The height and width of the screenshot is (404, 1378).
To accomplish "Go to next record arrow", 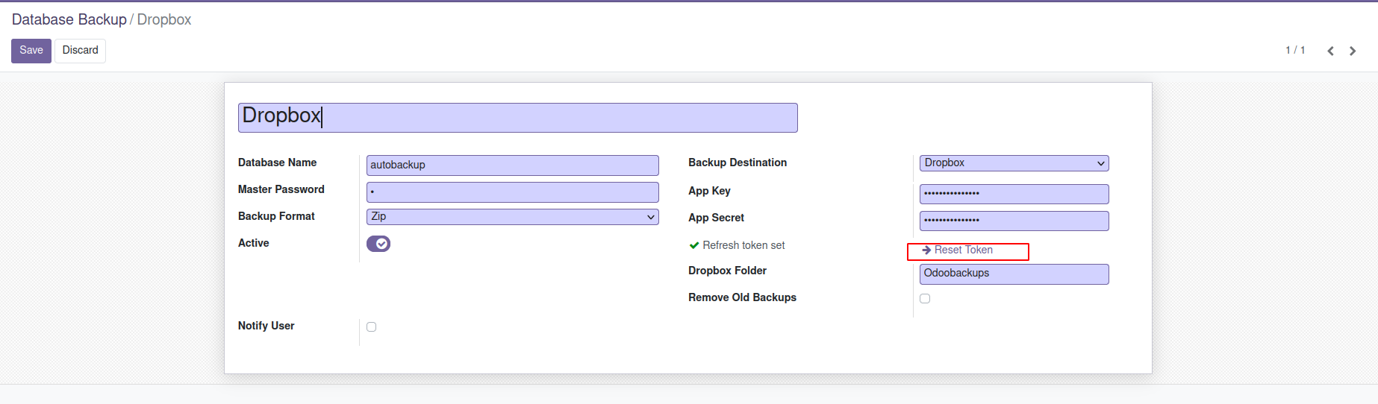I will 1353,51.
